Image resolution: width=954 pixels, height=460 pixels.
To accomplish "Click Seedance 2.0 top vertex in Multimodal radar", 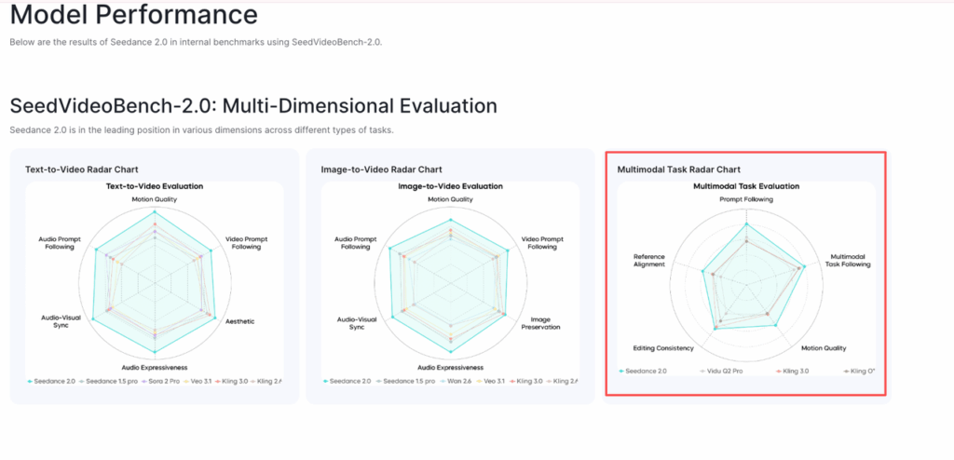I will [746, 224].
